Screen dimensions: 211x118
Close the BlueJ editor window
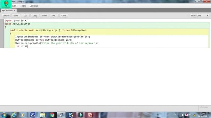tap(207, 1)
